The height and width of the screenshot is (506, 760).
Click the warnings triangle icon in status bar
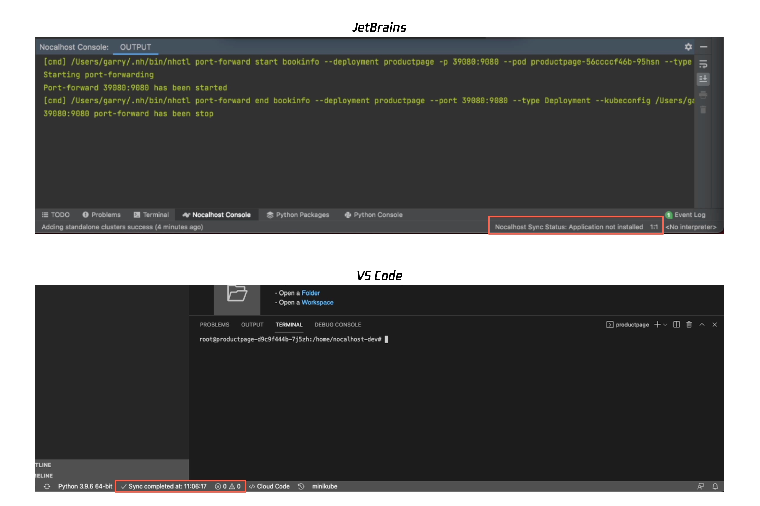point(232,486)
